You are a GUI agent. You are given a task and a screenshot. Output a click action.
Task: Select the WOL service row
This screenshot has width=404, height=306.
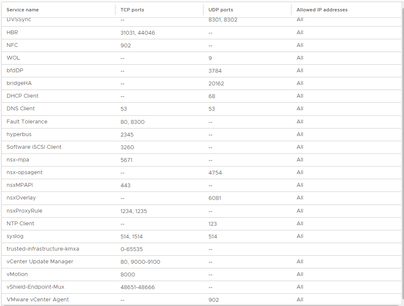coord(201,58)
